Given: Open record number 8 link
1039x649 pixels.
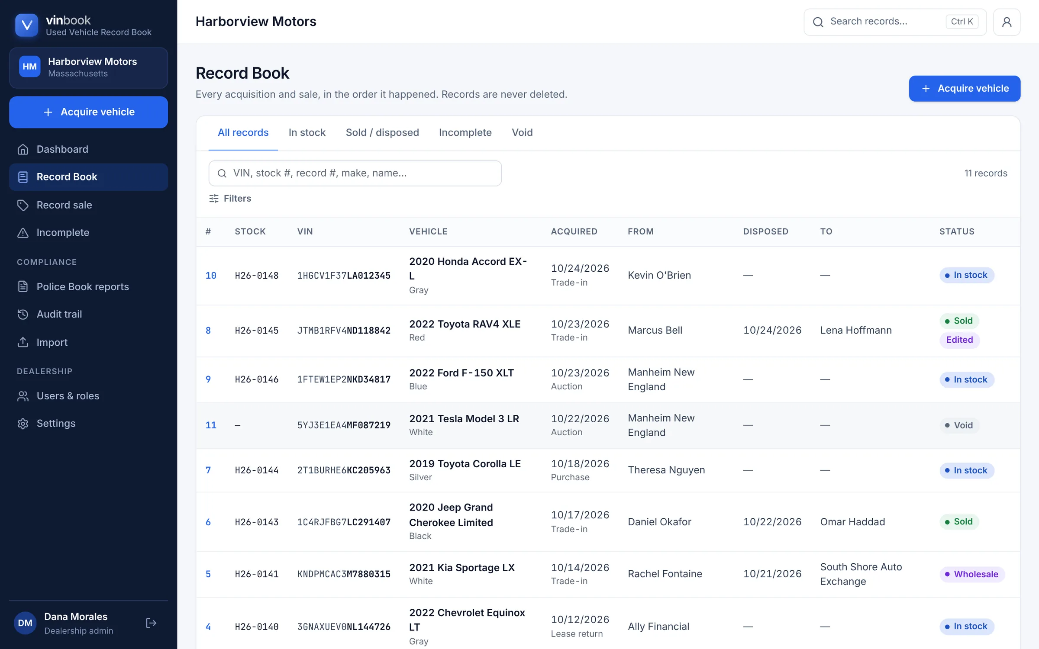Looking at the screenshot, I should (x=208, y=331).
